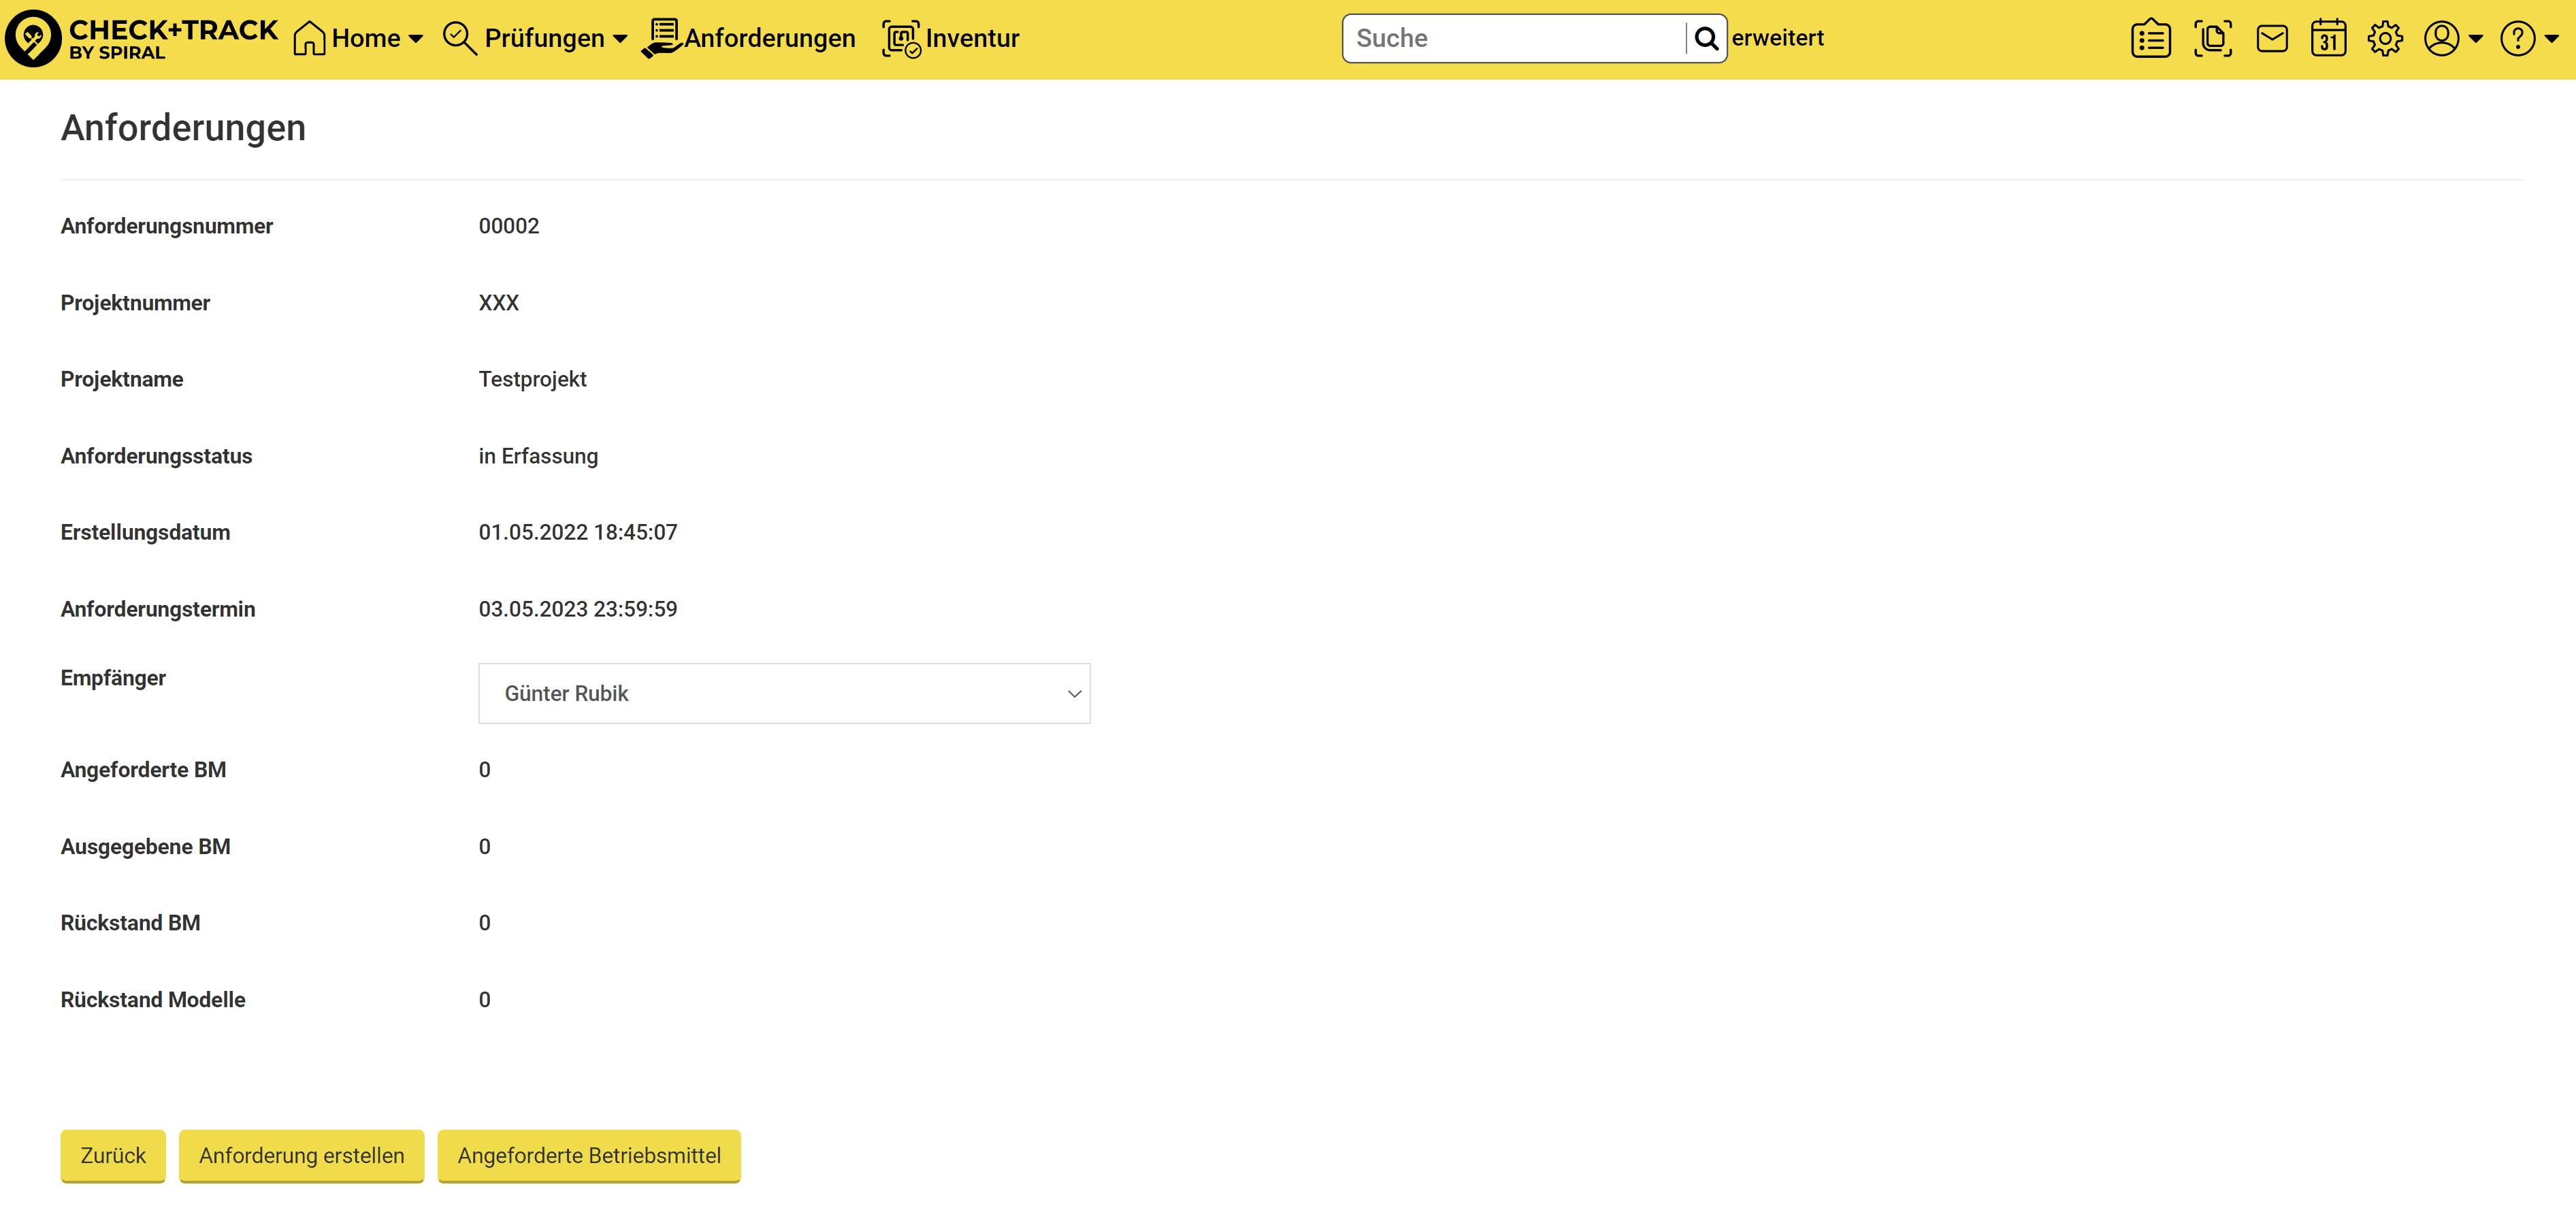The width and height of the screenshot is (2576, 1208).
Task: Click the Prüfungen magnifier check icon
Action: click(460, 38)
